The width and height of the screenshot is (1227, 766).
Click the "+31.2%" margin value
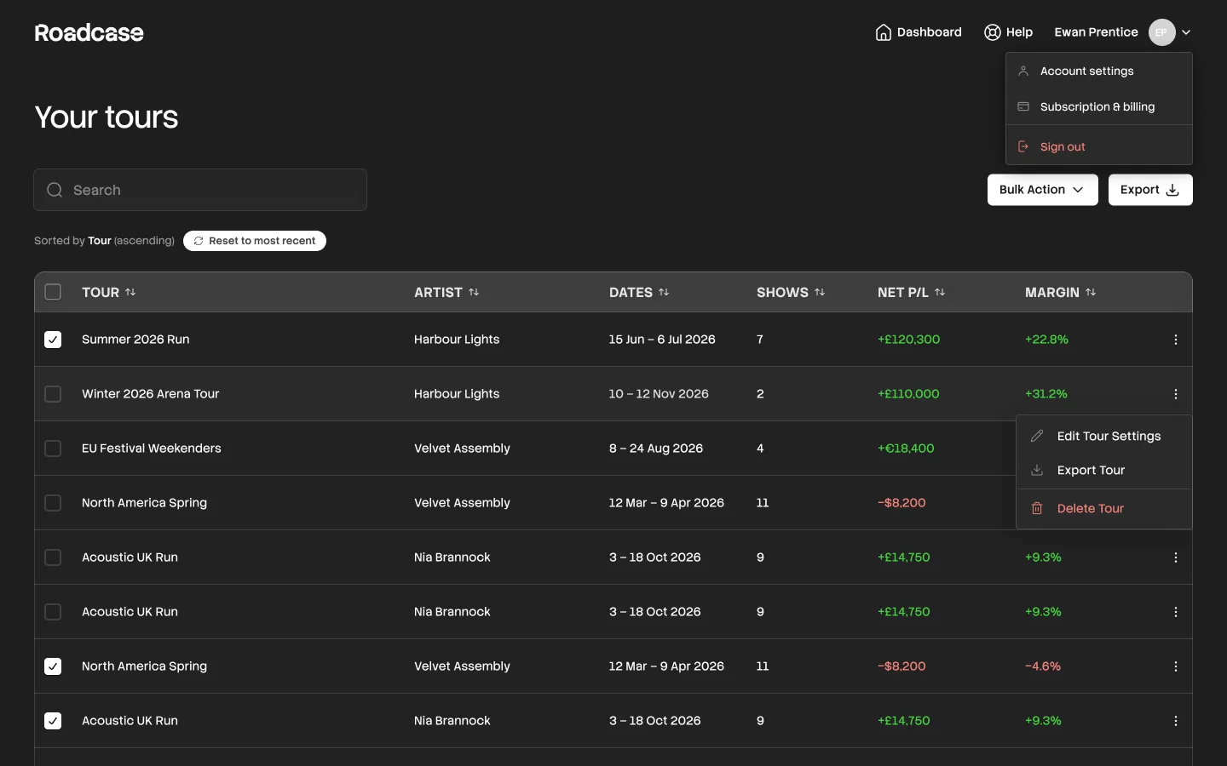(x=1046, y=394)
